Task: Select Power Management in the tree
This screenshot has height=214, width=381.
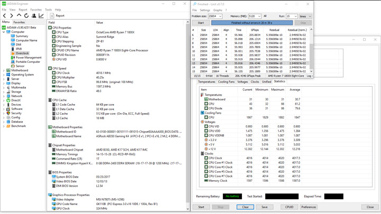Action: [28, 58]
